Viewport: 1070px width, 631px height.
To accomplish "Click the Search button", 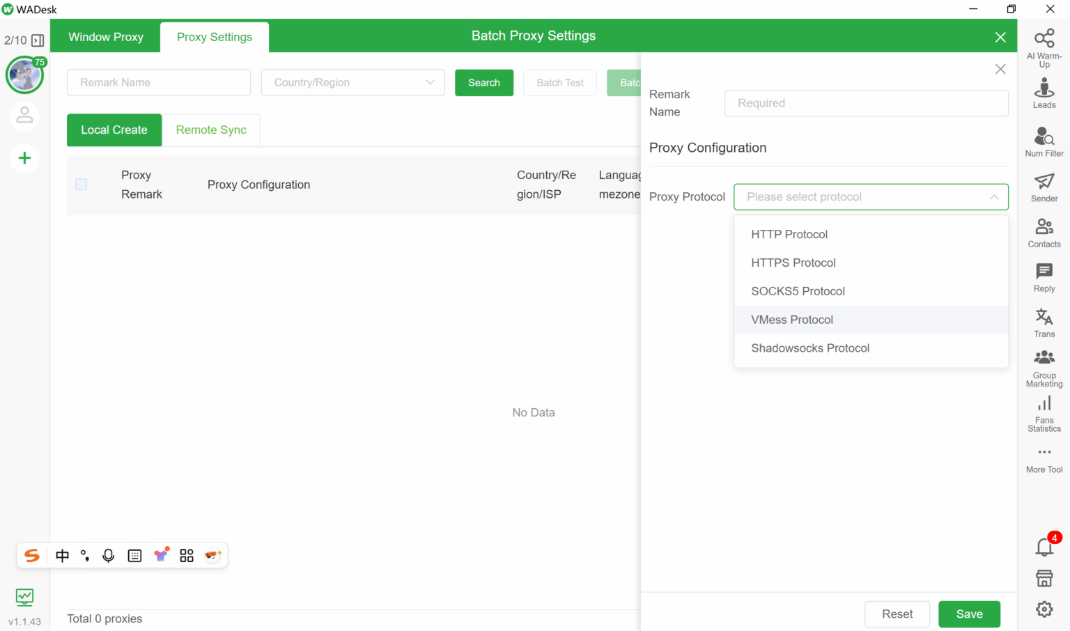I will click(x=483, y=83).
